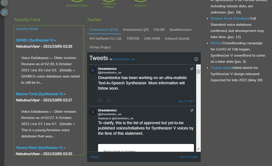Select the TOKYO6 tab
Screen dimensions: 272x166
coord(133,38)
